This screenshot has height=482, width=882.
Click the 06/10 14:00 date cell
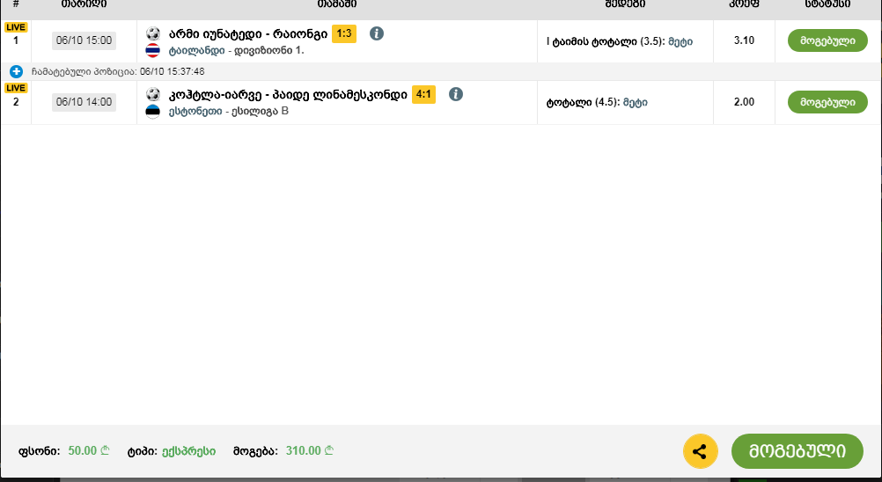coord(84,102)
